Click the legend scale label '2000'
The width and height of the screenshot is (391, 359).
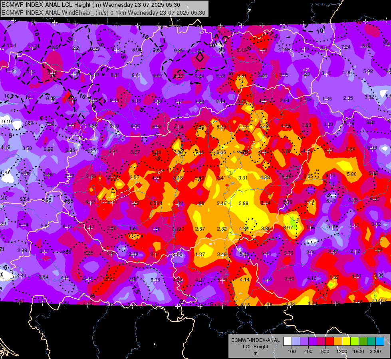point(375,351)
